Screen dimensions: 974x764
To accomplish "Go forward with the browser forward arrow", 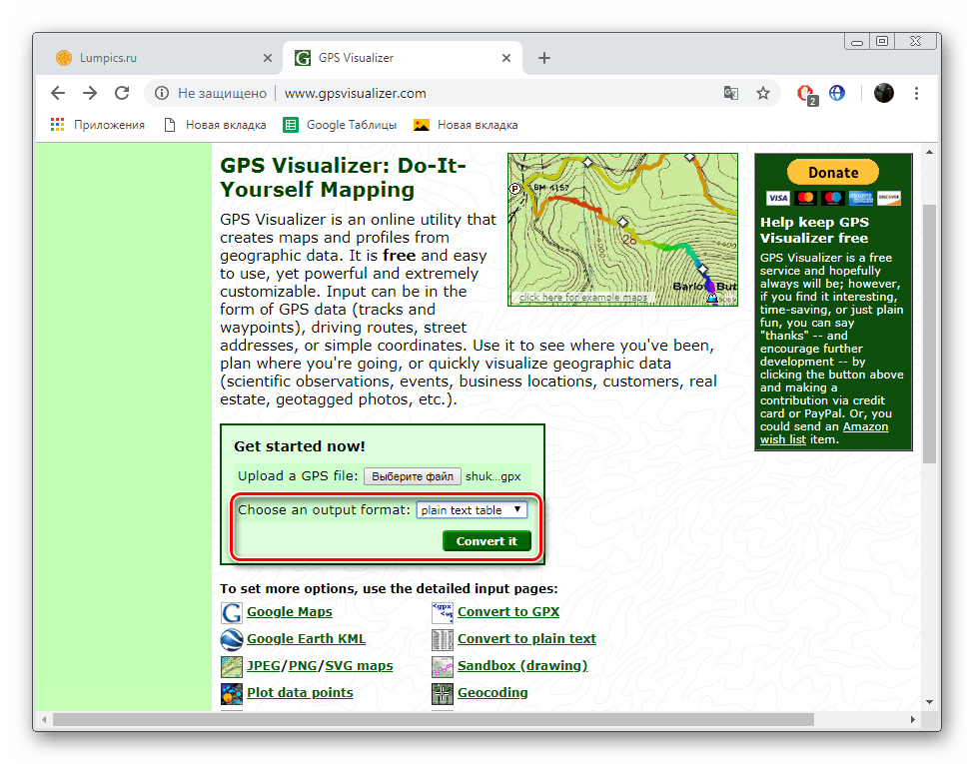I will (x=90, y=93).
